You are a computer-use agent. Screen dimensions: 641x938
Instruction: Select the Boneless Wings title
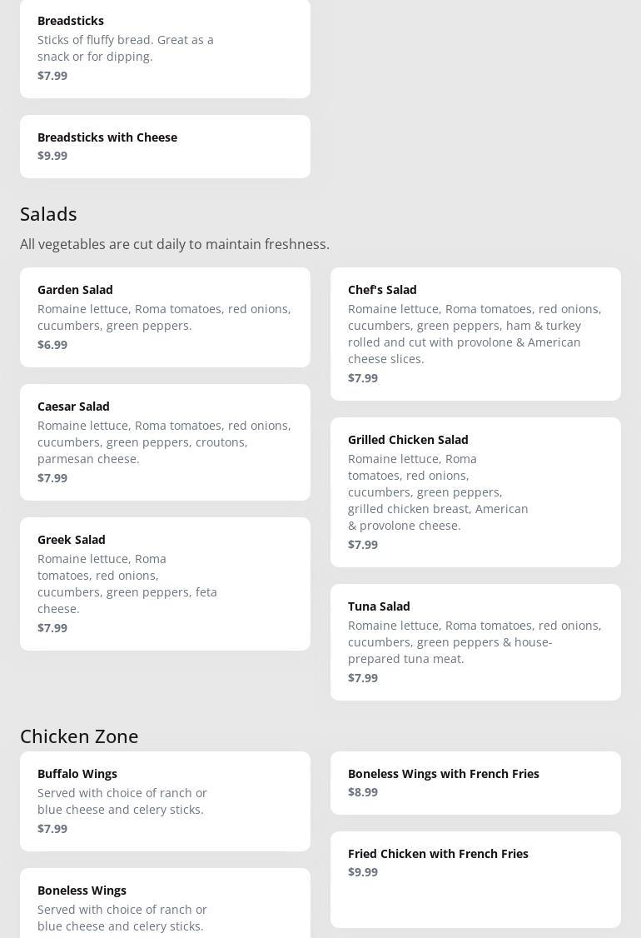(82, 890)
